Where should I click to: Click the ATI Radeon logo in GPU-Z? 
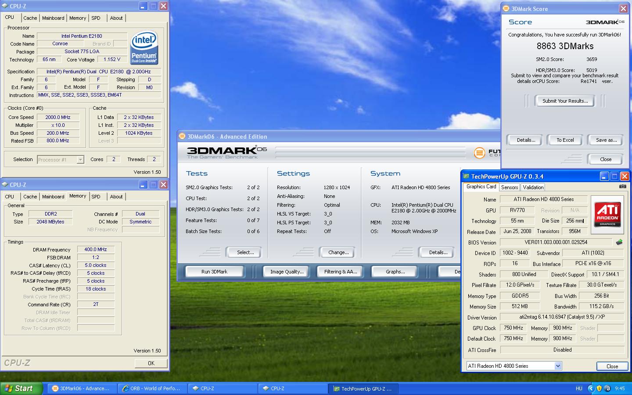(x=607, y=214)
